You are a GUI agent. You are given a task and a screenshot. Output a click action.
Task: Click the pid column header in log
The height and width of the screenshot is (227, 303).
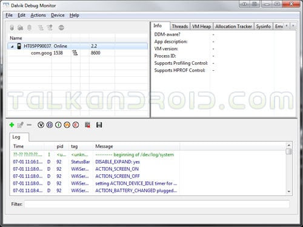click(62, 146)
